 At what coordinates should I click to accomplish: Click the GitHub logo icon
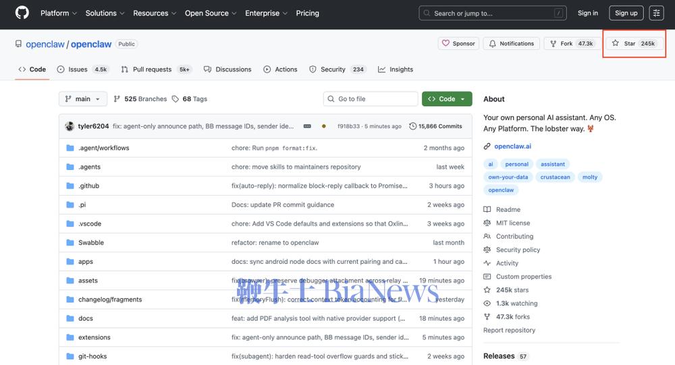[22, 13]
